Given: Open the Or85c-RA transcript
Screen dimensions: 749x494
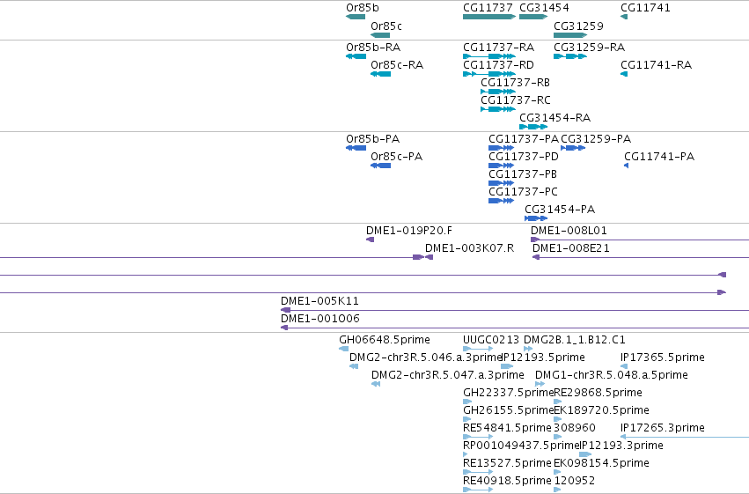Looking at the screenshot, I should 397,65.
